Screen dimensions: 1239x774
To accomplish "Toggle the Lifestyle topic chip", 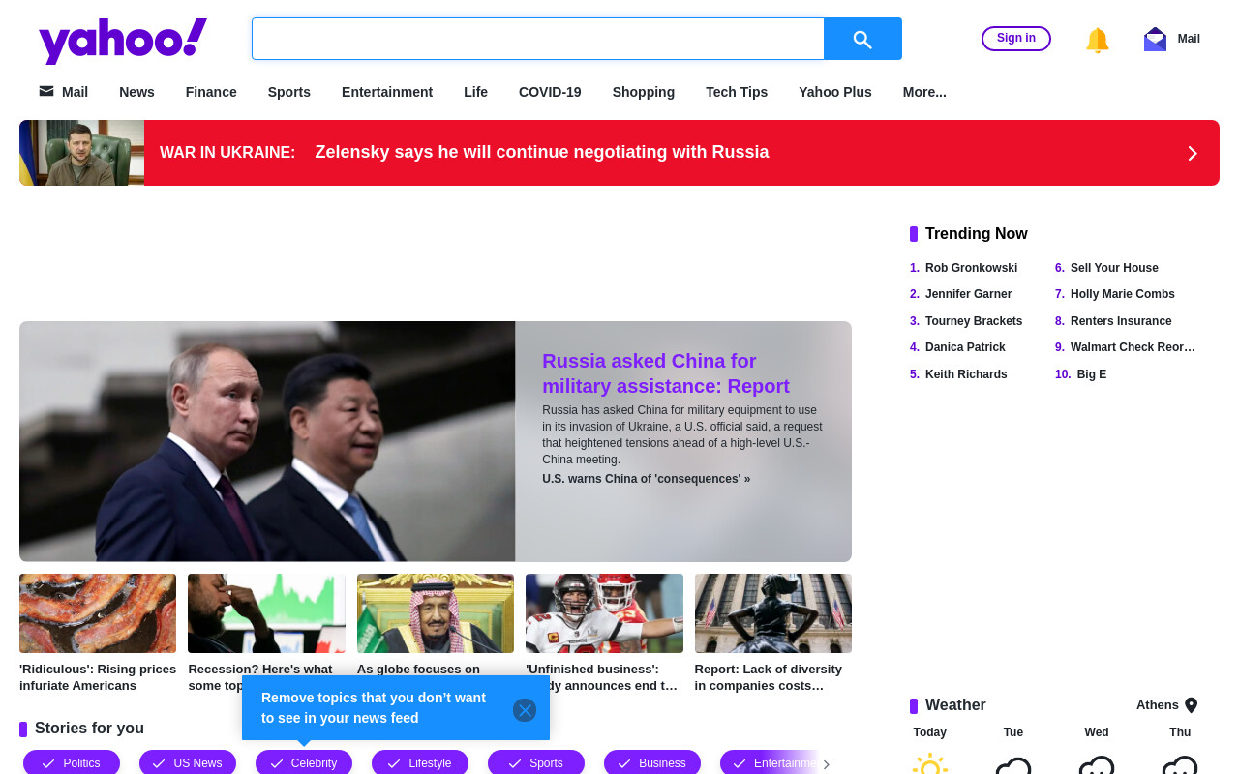I will [x=420, y=762].
